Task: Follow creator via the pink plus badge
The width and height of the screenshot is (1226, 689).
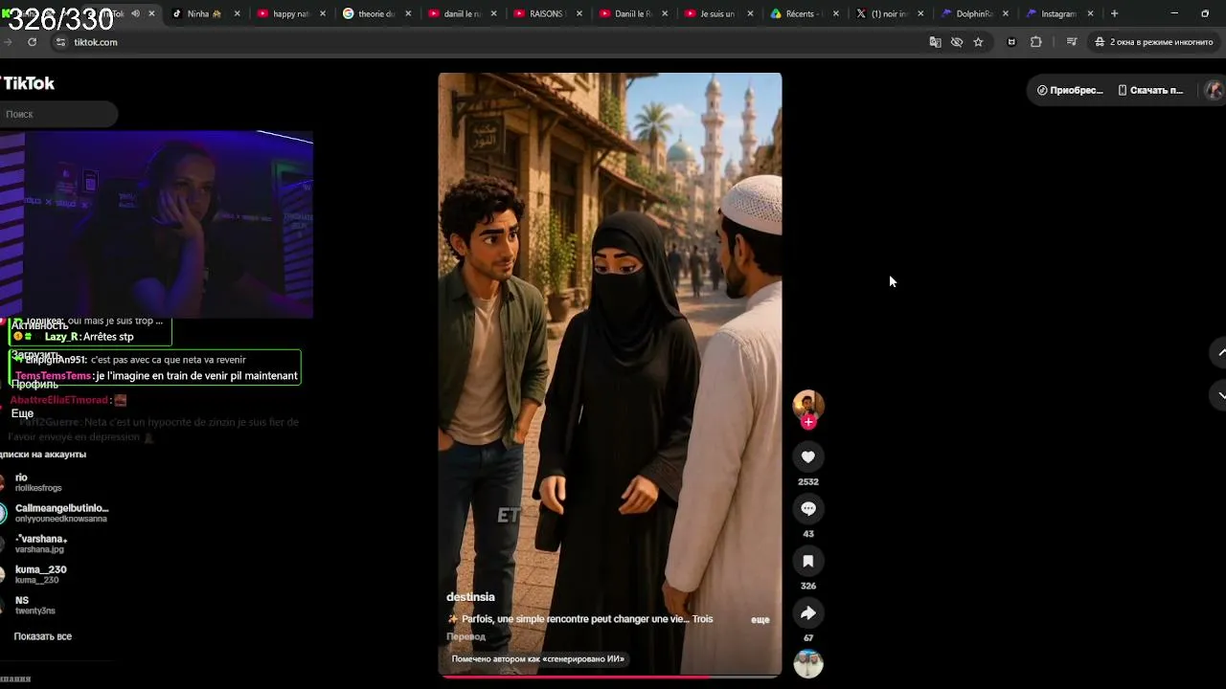Action: (808, 422)
